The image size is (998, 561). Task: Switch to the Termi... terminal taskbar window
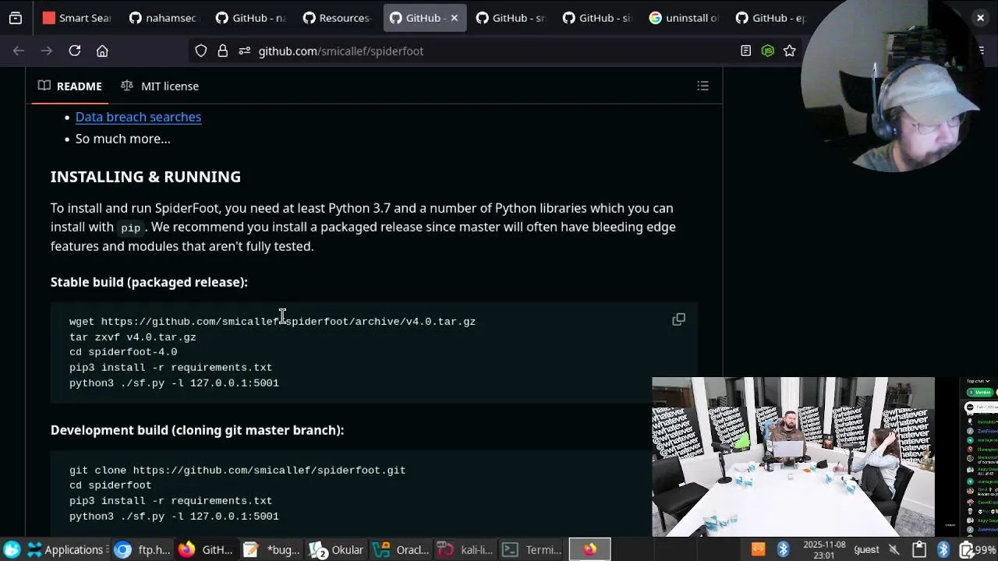(530, 550)
